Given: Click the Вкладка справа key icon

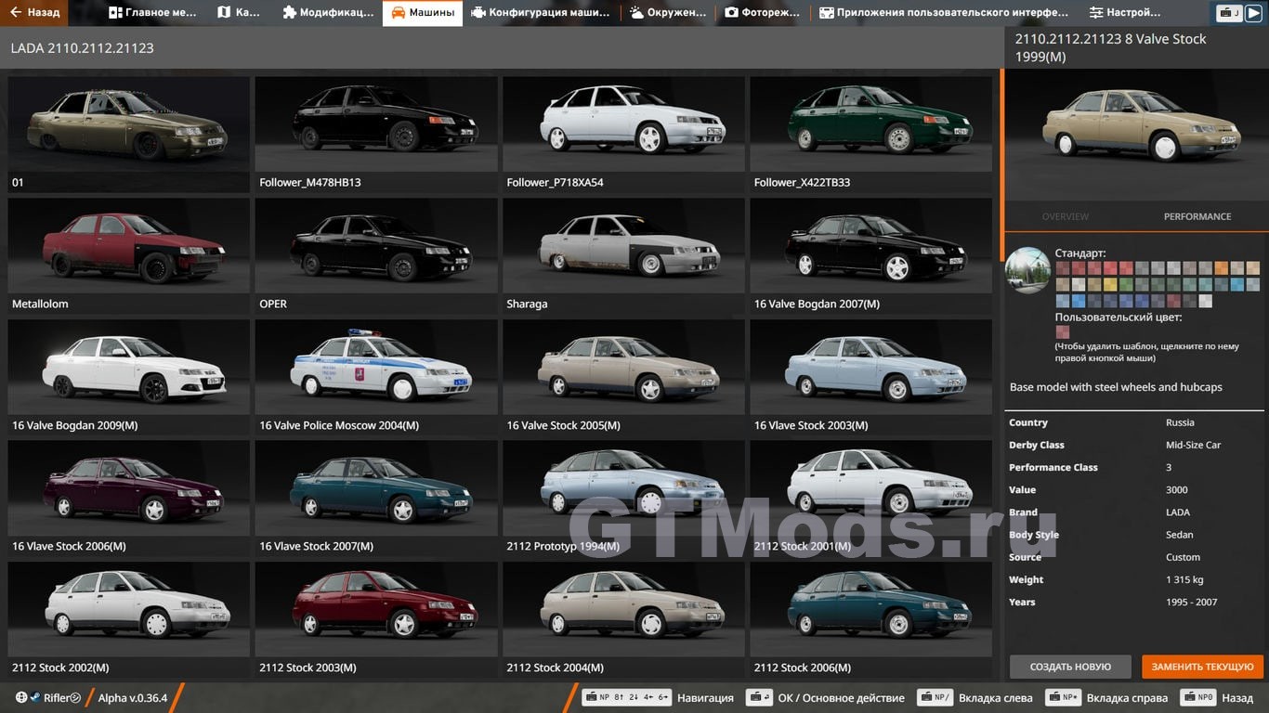Looking at the screenshot, I should coord(1063,698).
